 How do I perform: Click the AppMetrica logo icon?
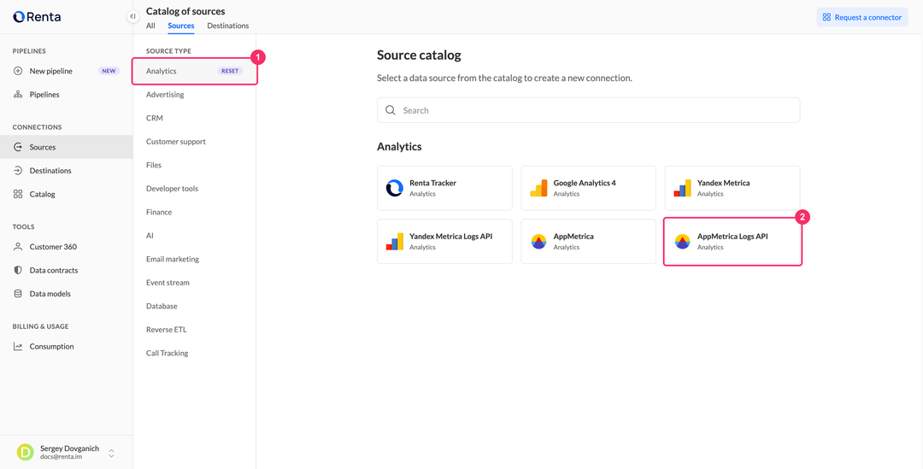(x=538, y=241)
